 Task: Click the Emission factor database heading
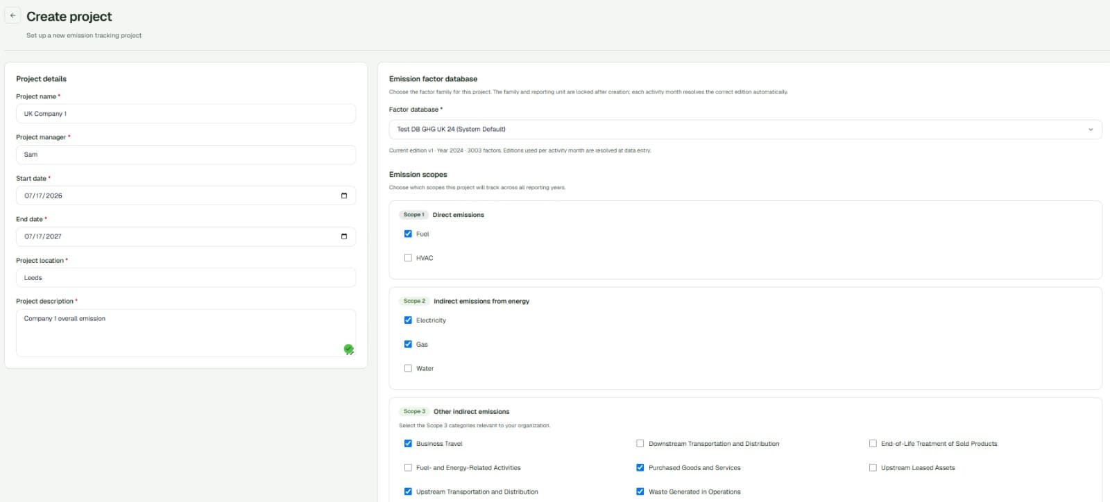click(433, 79)
